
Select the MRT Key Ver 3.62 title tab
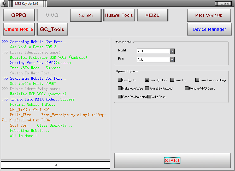click(27, 4)
